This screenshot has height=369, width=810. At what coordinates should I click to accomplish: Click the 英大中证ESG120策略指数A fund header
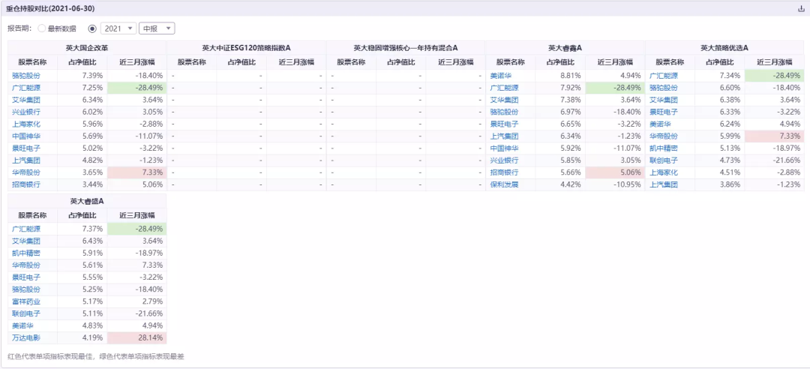[x=247, y=48]
